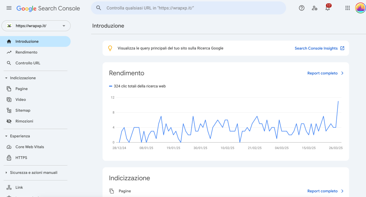Select Rendimento in the sidebar
Image resolution: width=366 pixels, height=197 pixels.
(26, 52)
